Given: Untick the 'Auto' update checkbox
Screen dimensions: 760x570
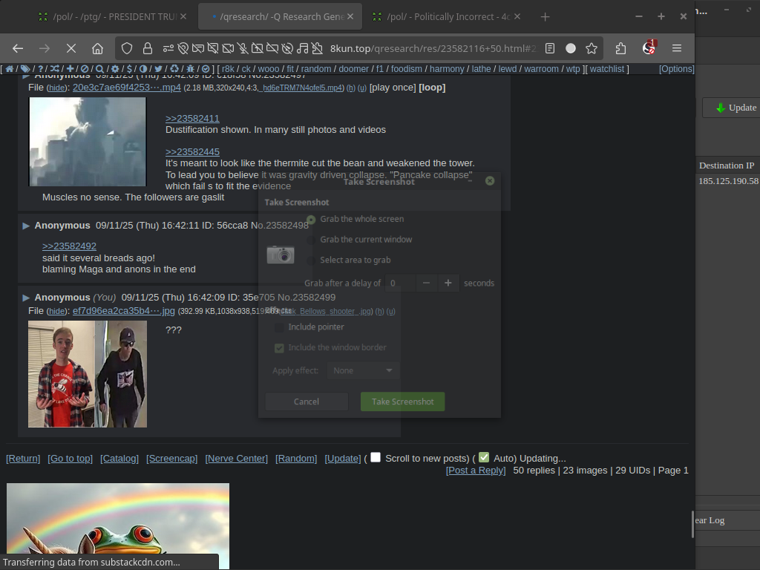Looking at the screenshot, I should (x=484, y=457).
